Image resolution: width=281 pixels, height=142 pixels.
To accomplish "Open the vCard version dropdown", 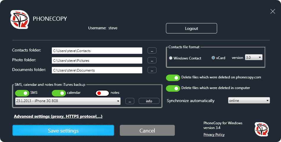I will click(x=253, y=57).
